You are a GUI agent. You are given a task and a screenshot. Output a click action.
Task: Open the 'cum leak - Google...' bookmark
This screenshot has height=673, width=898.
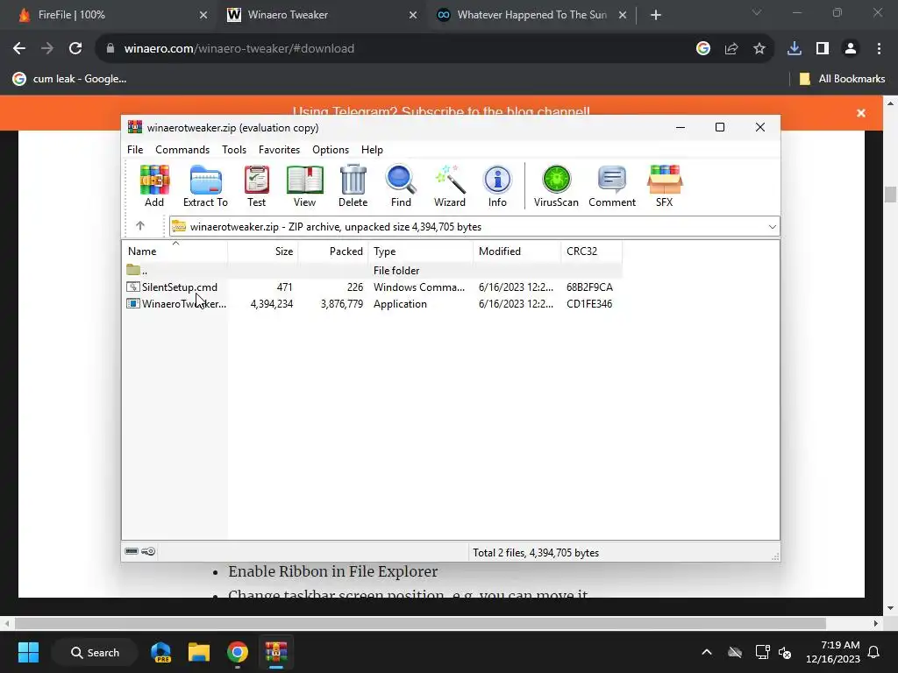[x=69, y=79]
